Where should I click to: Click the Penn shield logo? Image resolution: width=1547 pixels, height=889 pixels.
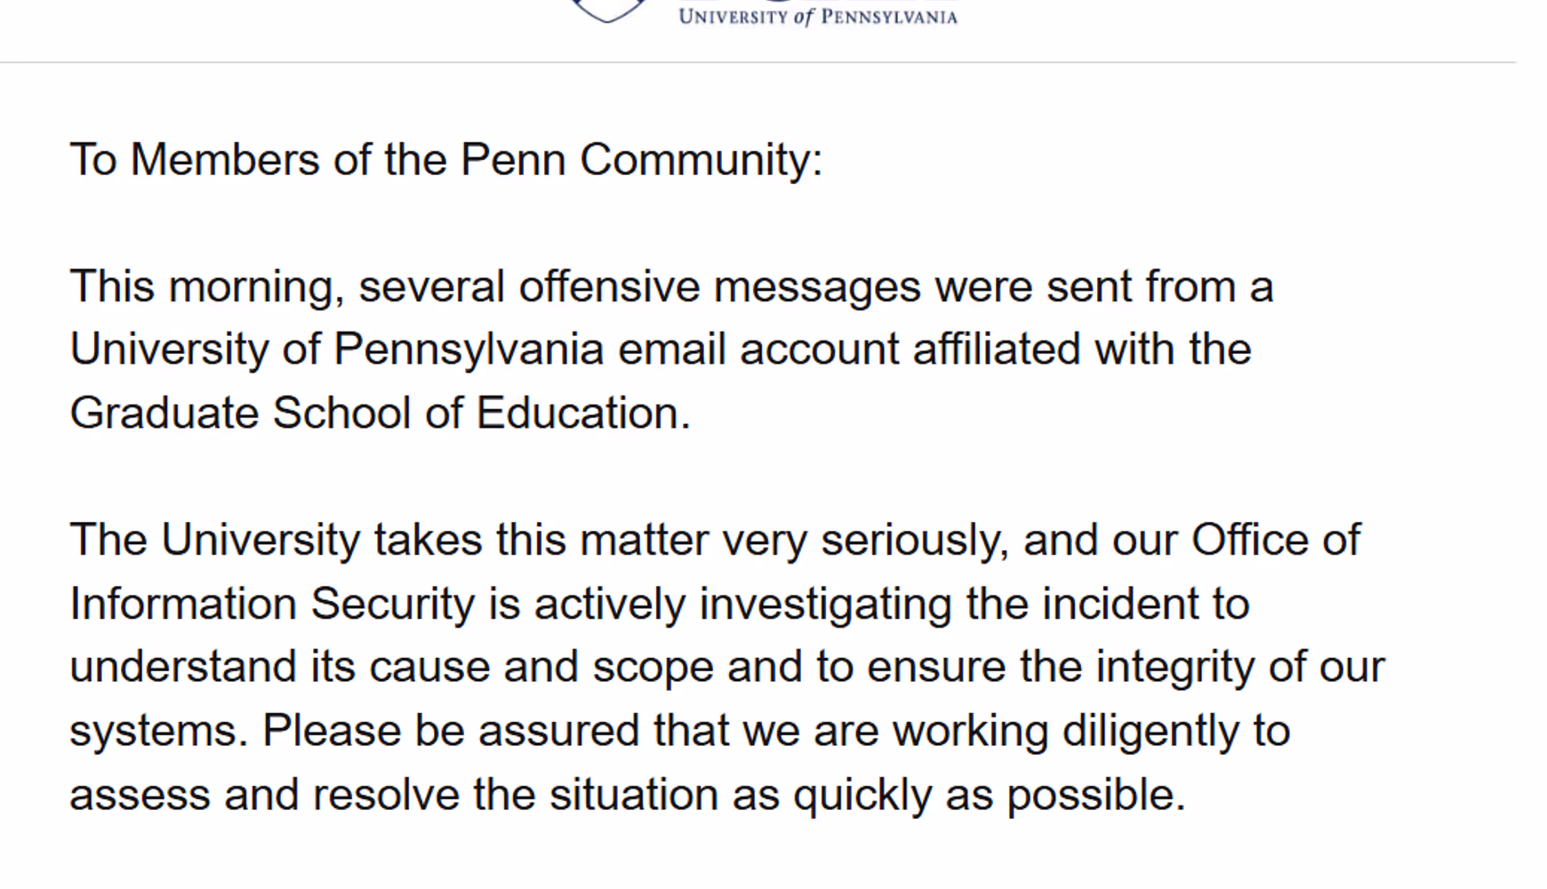[x=609, y=11]
